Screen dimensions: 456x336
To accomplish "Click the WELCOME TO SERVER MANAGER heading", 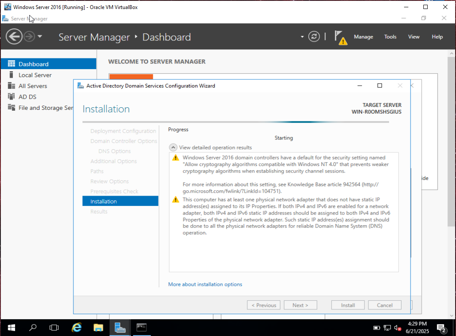I will coord(157,62).
